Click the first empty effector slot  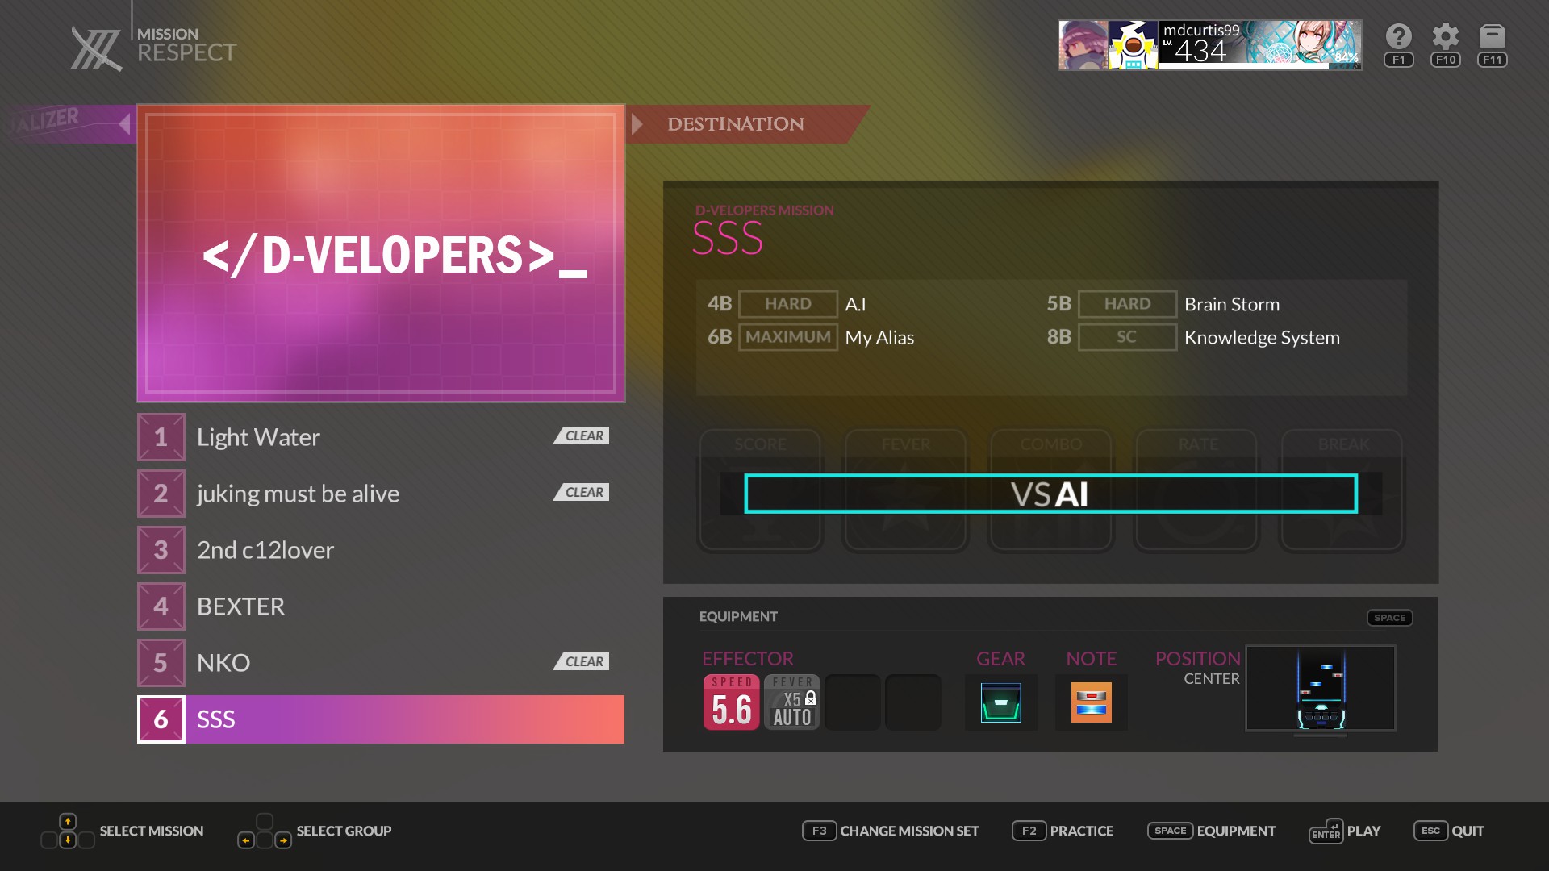coord(852,702)
